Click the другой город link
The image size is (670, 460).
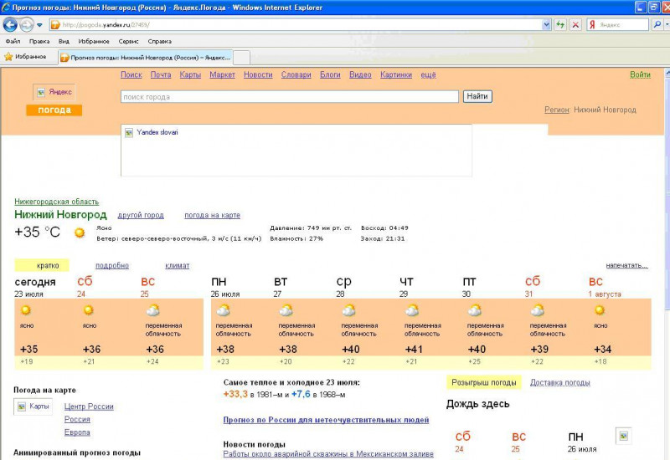click(x=141, y=215)
